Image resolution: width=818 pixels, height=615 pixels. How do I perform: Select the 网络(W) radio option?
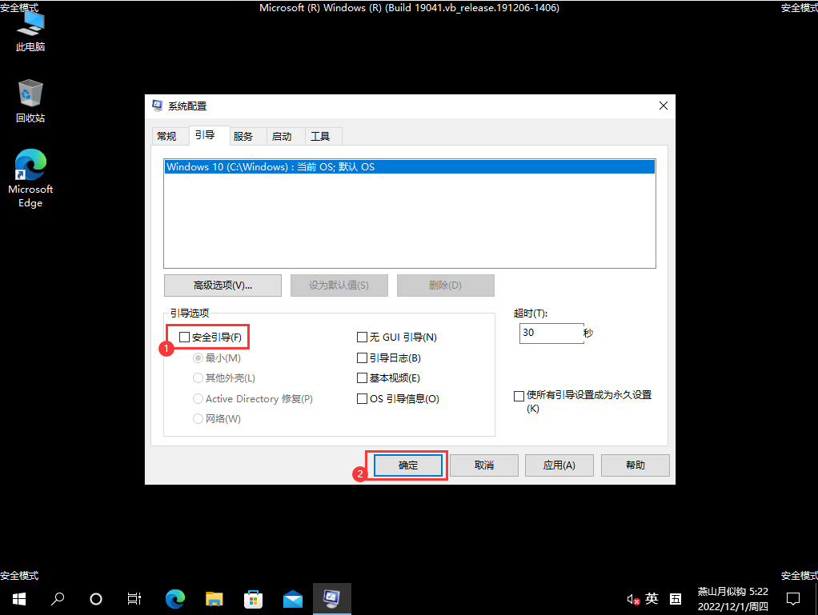click(198, 418)
